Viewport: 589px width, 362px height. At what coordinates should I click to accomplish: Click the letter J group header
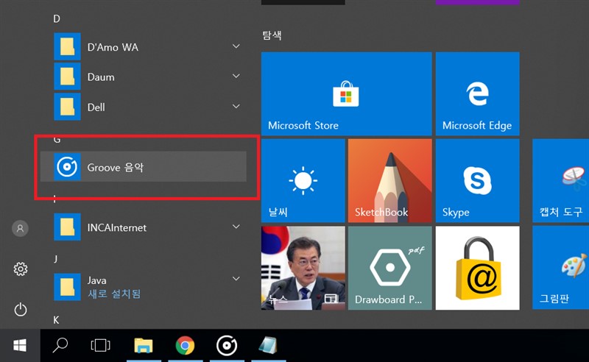point(56,259)
